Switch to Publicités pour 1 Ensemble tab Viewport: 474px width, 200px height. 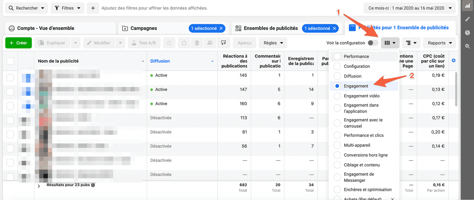[x=399, y=28]
